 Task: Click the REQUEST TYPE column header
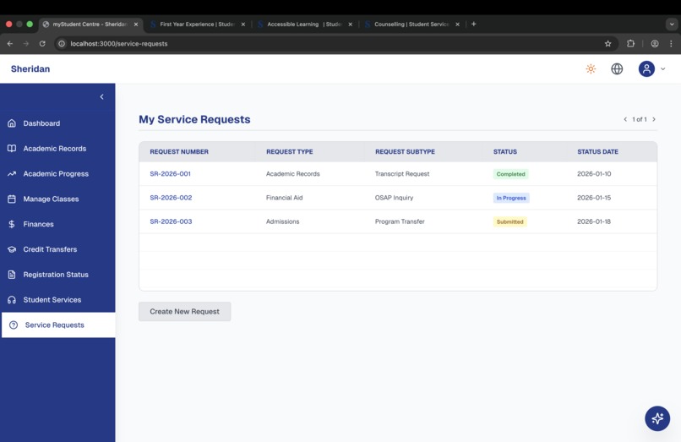coord(289,151)
